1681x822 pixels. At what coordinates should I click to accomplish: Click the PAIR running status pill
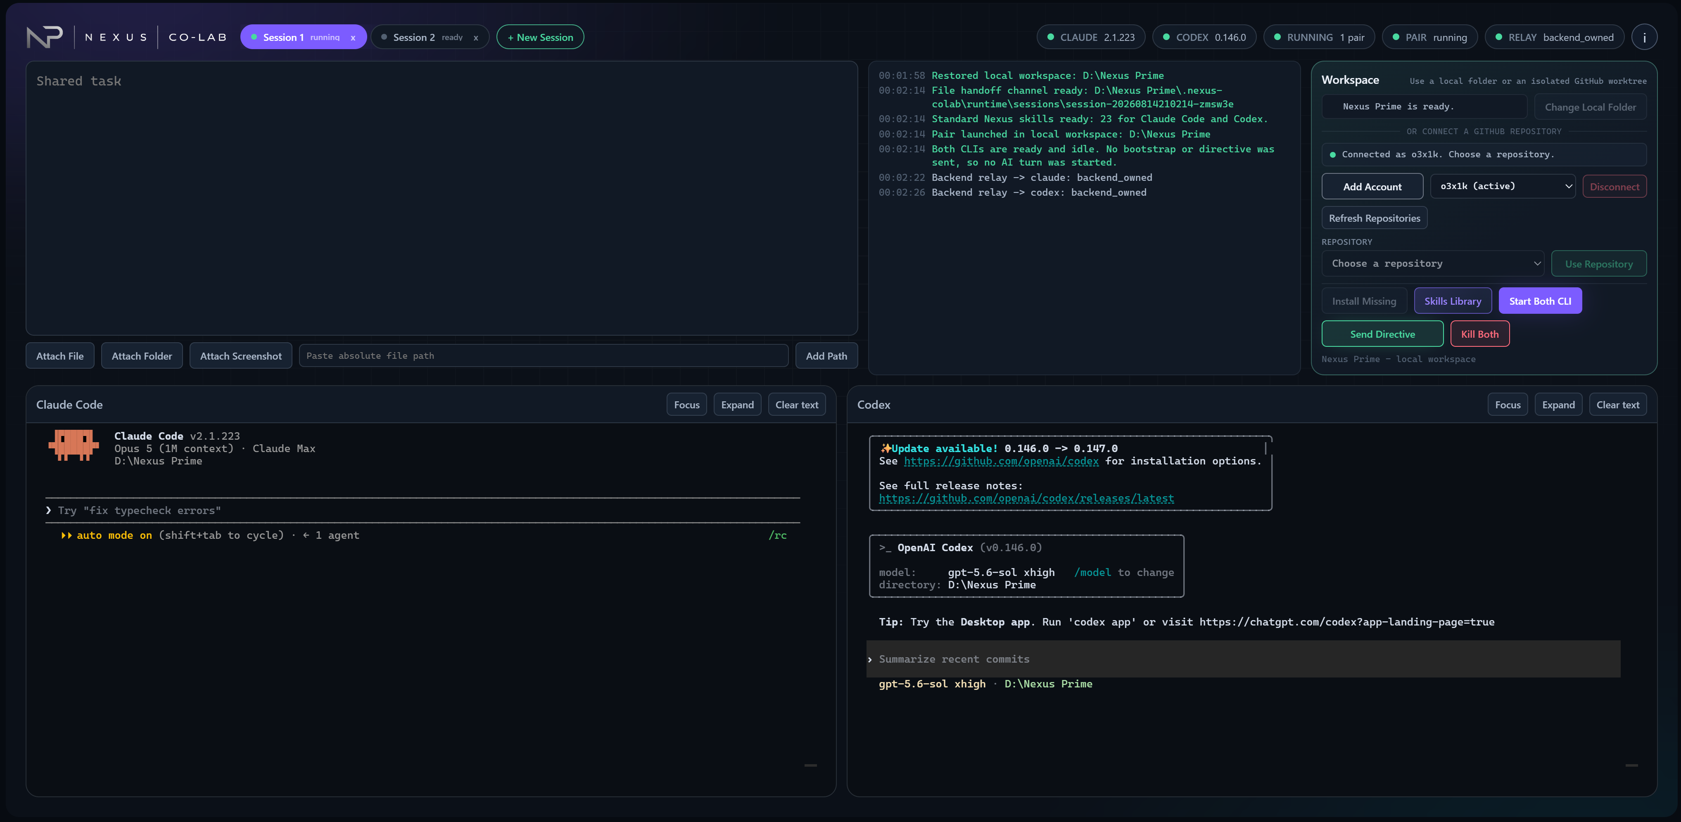coord(1430,37)
